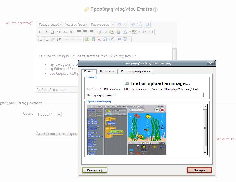Open the special character Omega picker
This screenshot has height=182, width=236.
click(x=105, y=39)
